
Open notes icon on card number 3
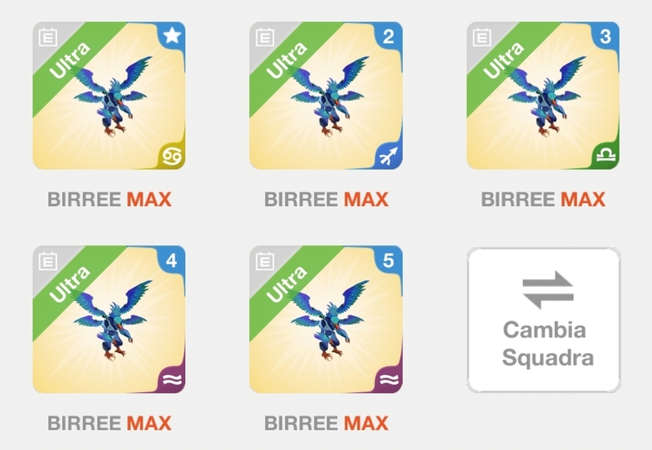pyautogui.click(x=482, y=37)
